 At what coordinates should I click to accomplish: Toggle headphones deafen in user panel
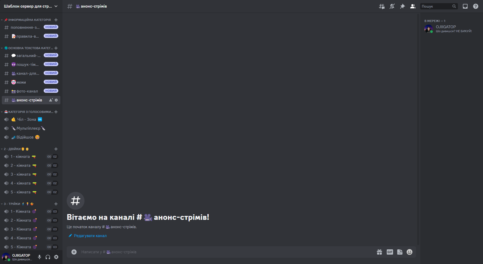(x=48, y=257)
